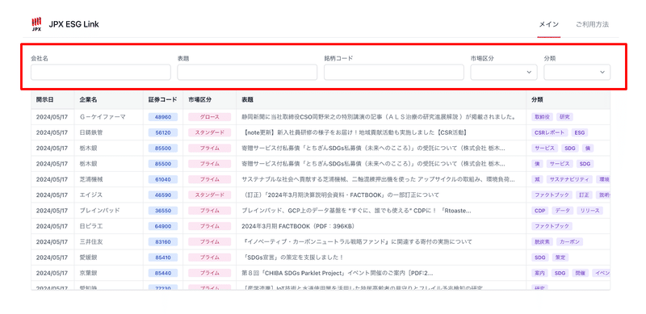Click company name ブレインパッド
The width and height of the screenshot is (646, 314).
pyautogui.click(x=99, y=211)
